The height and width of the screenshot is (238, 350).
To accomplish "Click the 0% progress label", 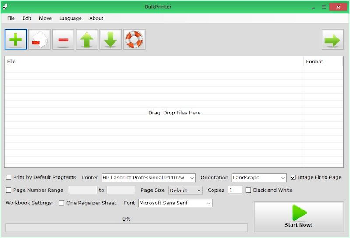I will [126, 219].
